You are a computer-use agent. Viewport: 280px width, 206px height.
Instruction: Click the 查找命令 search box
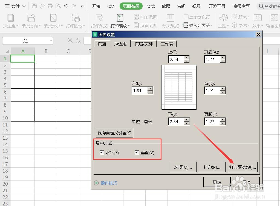(269, 6)
